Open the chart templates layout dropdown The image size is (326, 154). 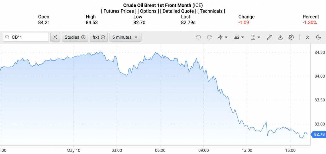tap(255, 37)
